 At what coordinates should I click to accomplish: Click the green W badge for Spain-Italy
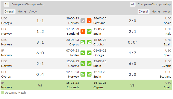(89, 31)
